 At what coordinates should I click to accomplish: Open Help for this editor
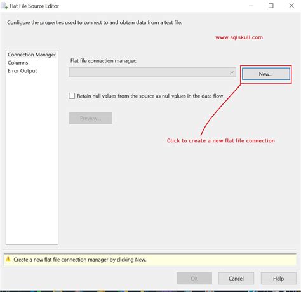tap(278, 278)
